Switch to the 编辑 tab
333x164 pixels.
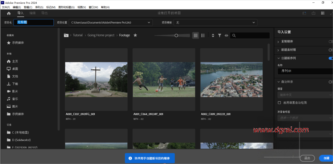pos(32,13)
